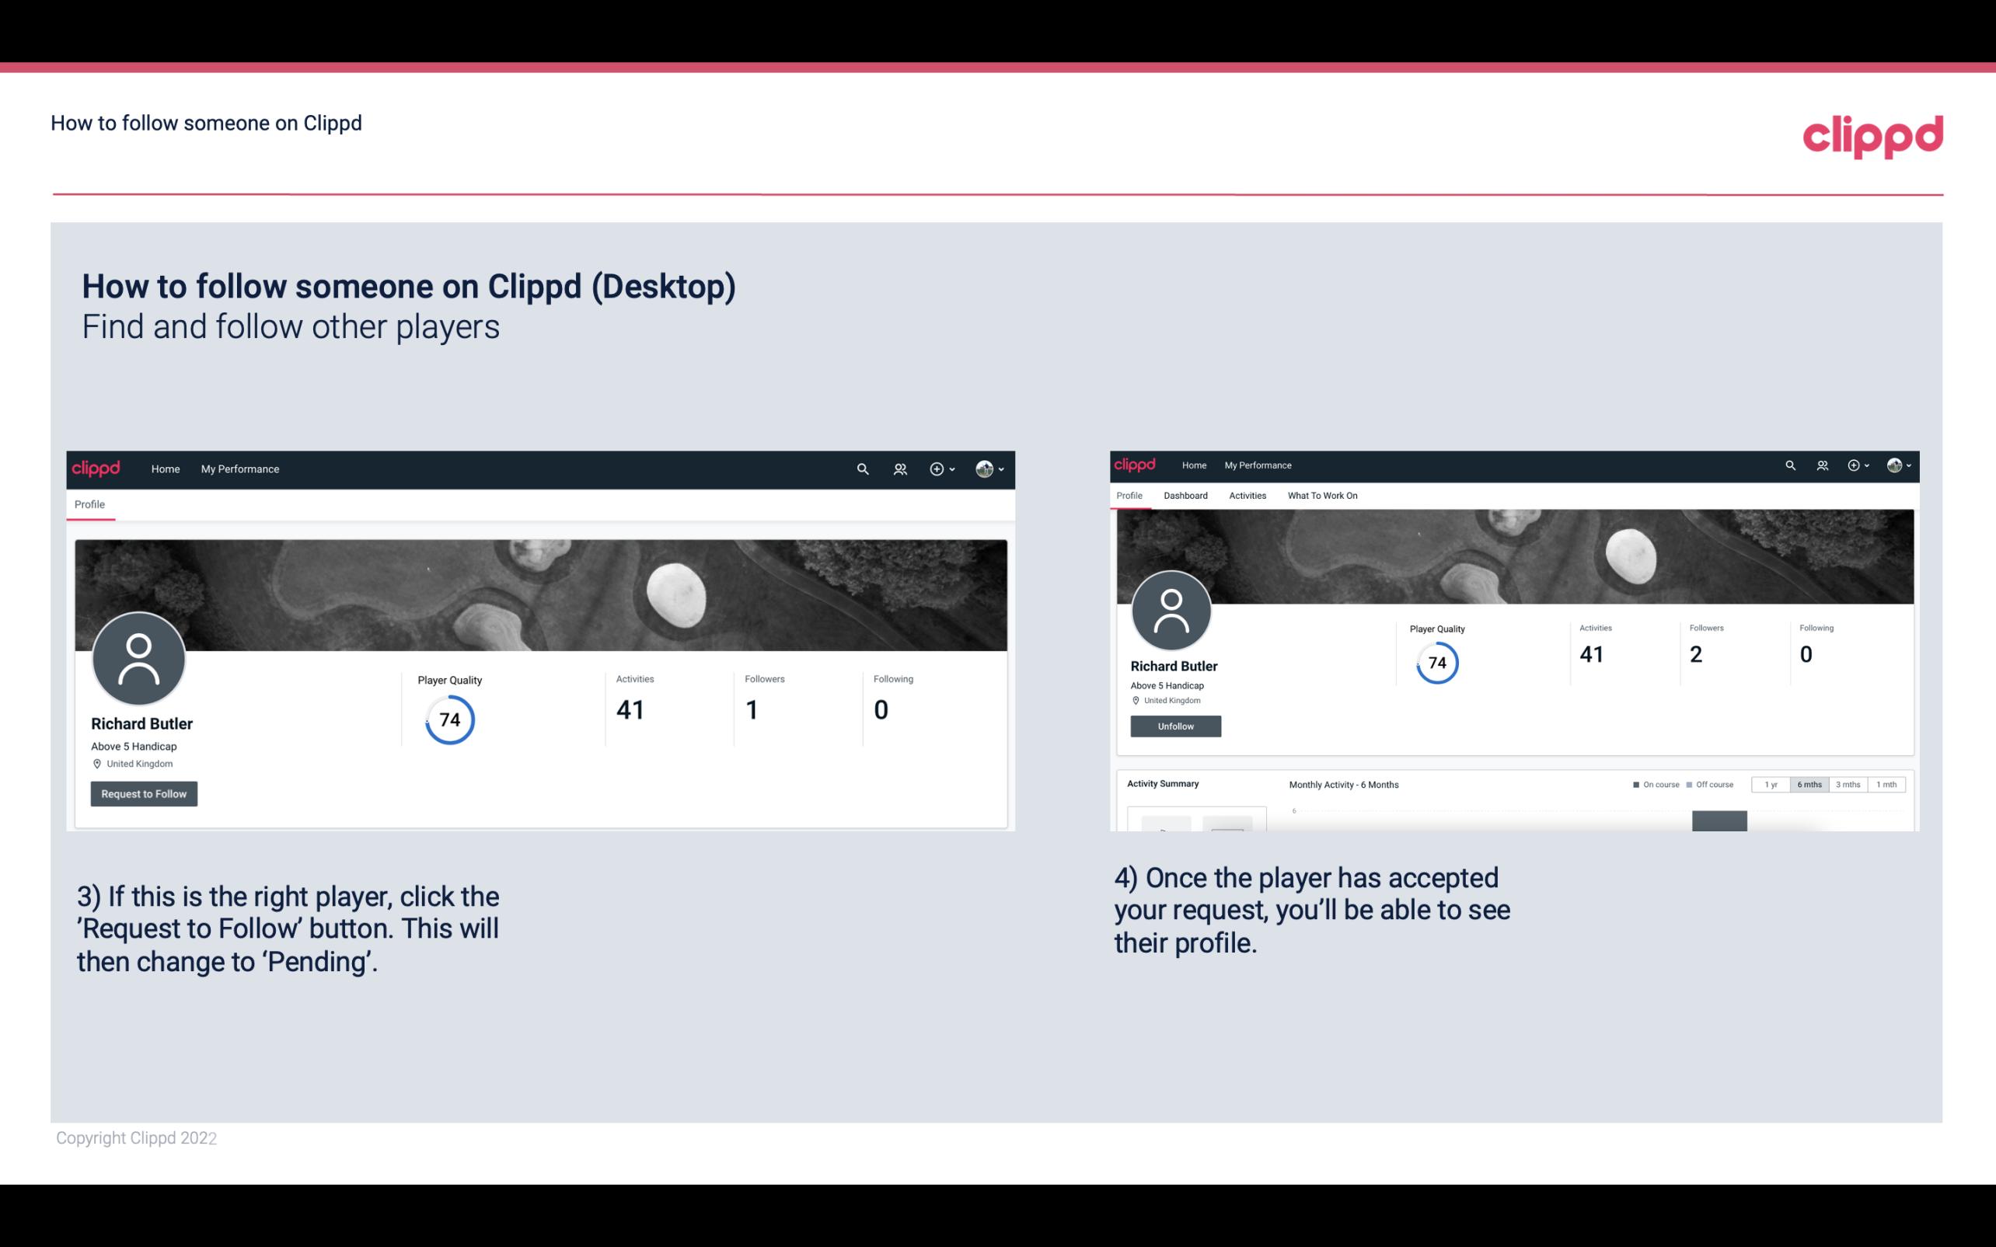Open the 'My Performance' dropdown menu
The width and height of the screenshot is (1996, 1247).
click(x=239, y=468)
